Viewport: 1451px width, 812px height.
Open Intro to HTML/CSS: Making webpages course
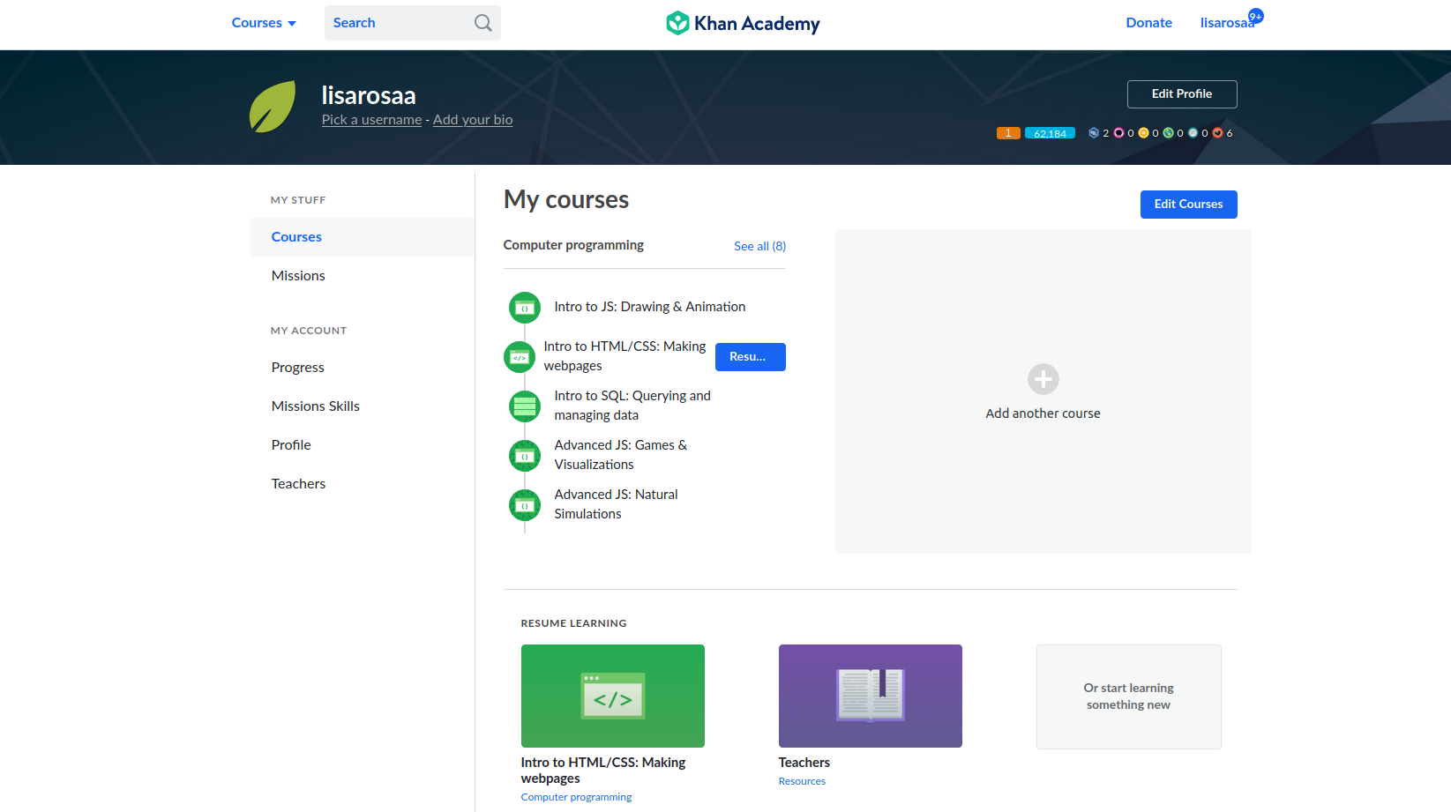625,356
